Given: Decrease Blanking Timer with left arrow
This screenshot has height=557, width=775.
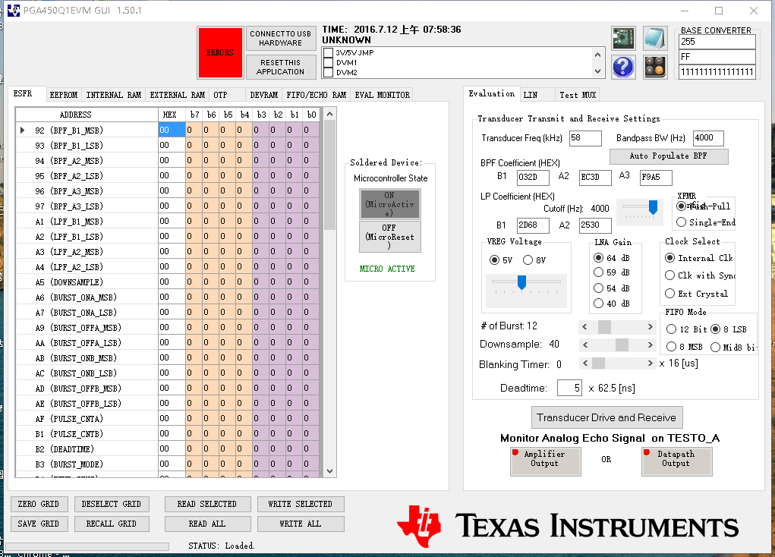Looking at the screenshot, I should (585, 363).
